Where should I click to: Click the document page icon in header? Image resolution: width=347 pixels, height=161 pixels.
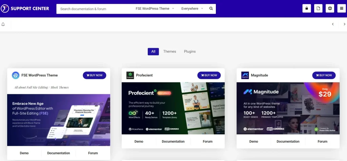tap(318, 8)
